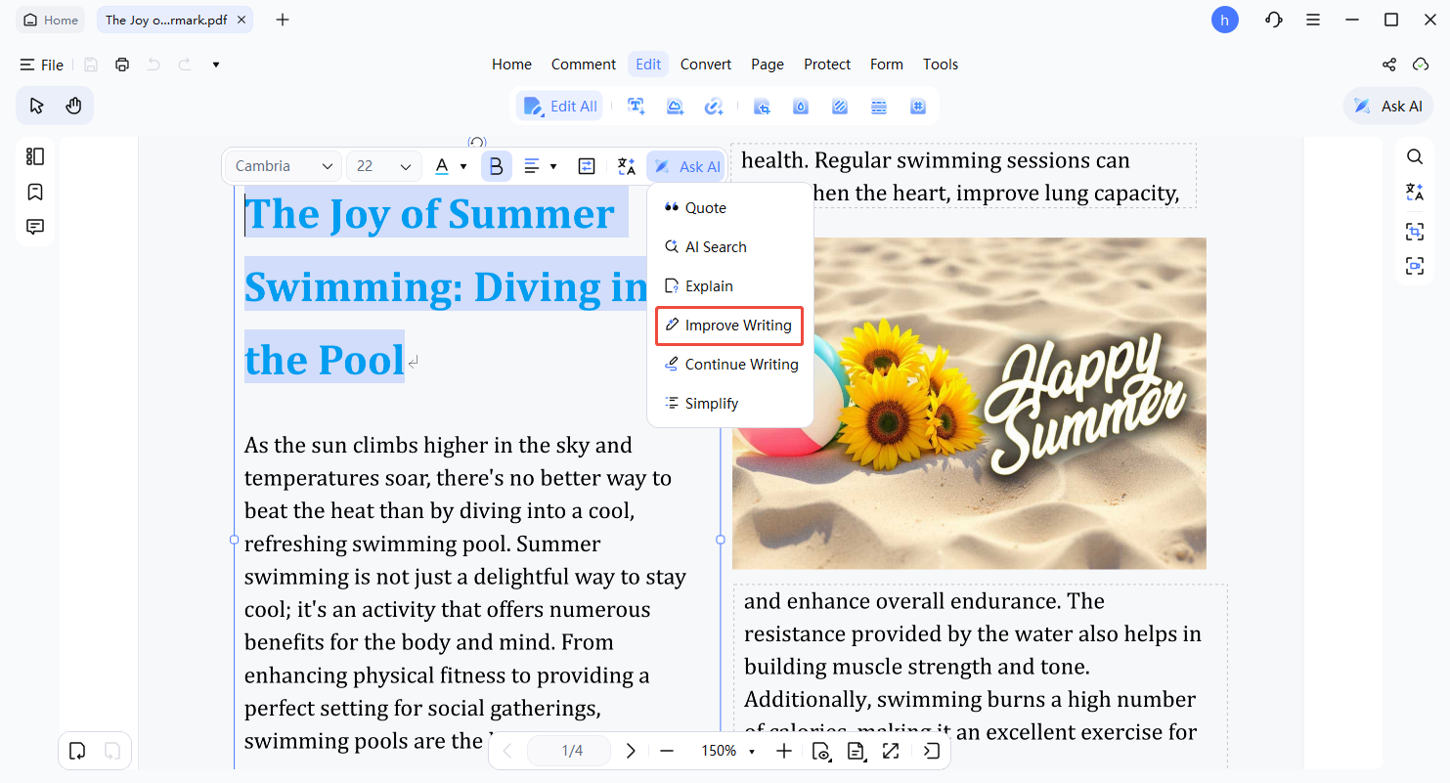Choose Improve Writing from the AI menu

pos(729,325)
